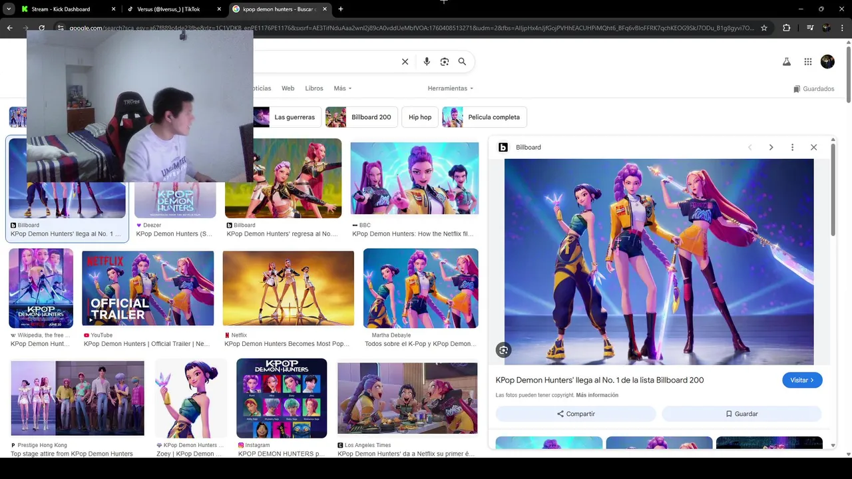Select the Las guerreras suggestion chip
The image size is (852, 479).
[x=286, y=117]
